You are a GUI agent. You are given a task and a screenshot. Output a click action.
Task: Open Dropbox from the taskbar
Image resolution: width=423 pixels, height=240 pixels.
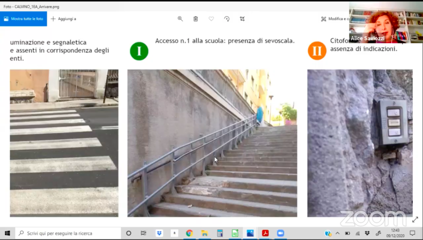pyautogui.click(x=159, y=233)
